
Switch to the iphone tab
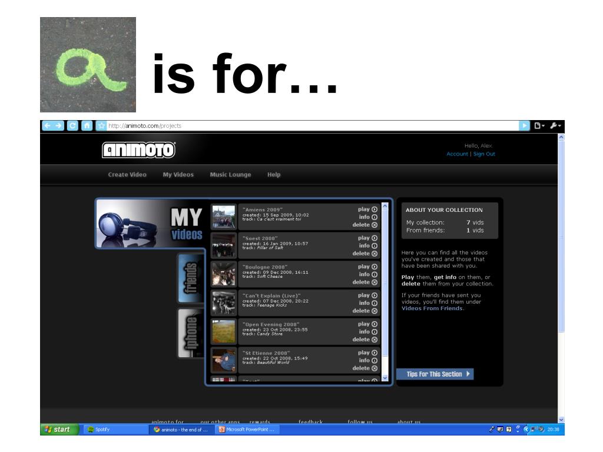tap(191, 333)
